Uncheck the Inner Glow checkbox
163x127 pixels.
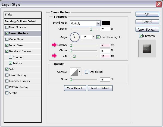pyautogui.click(x=7, y=45)
